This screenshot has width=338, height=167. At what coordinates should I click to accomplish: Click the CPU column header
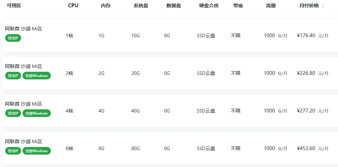[x=73, y=6]
